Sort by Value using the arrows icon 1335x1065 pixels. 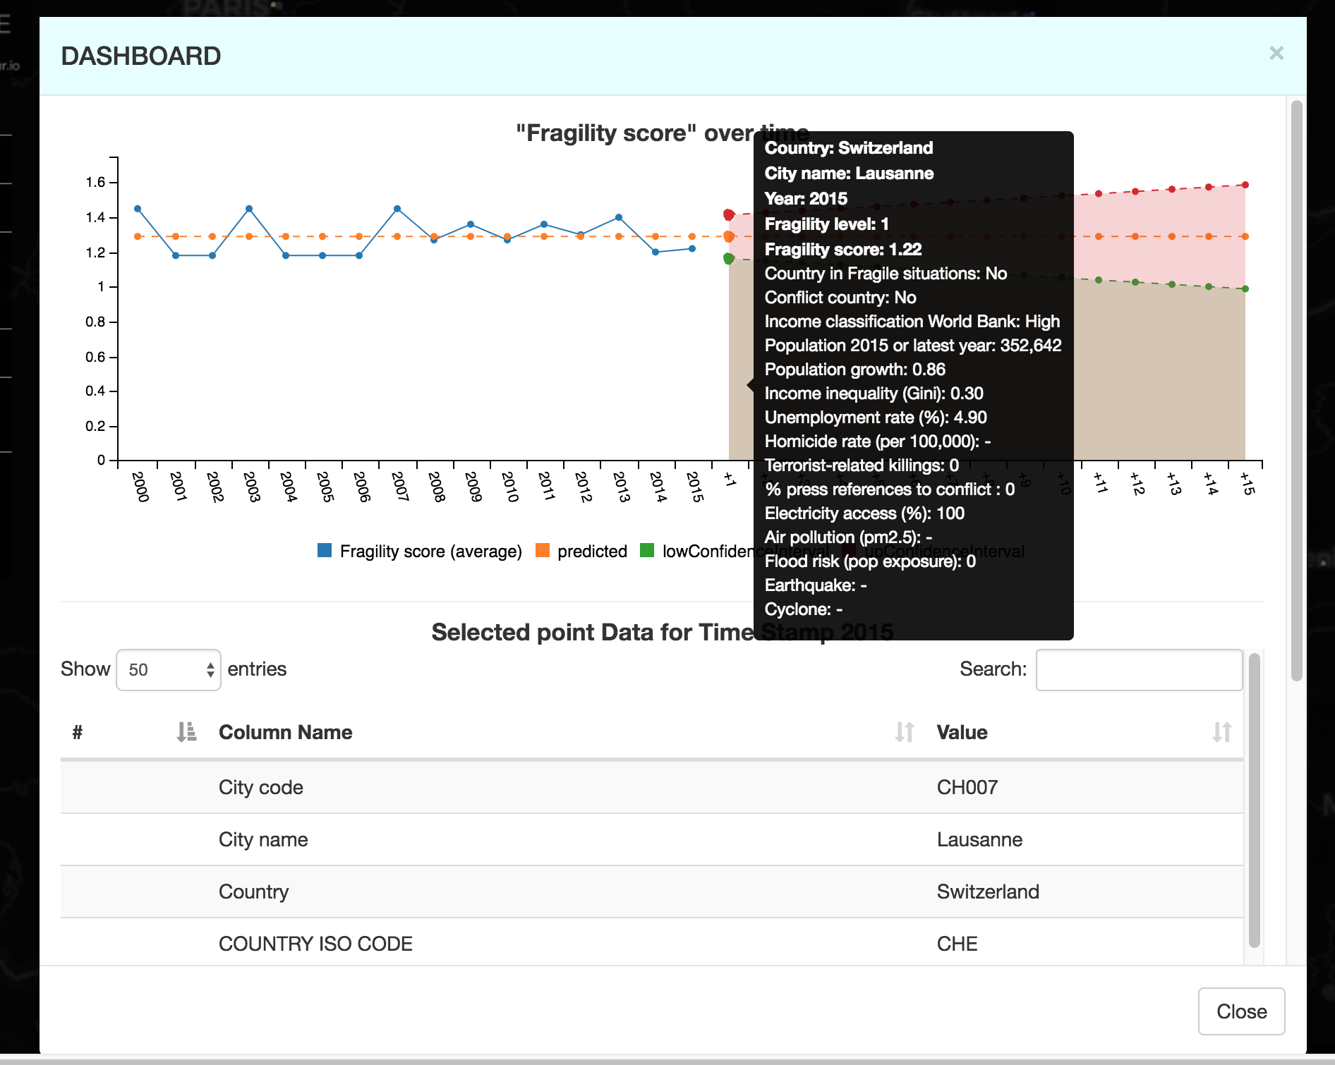click(x=1221, y=732)
